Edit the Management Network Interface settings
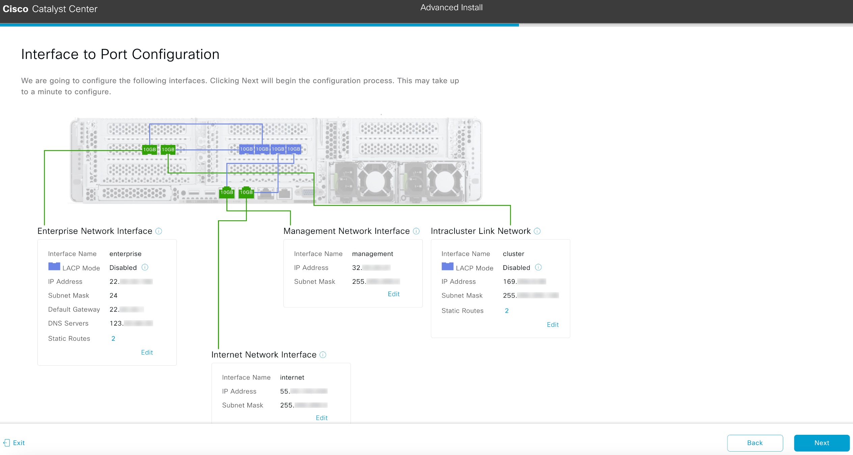 point(393,294)
